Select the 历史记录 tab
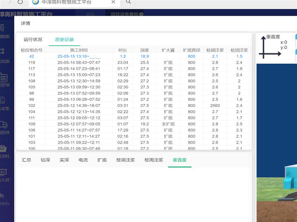Image resolution: width=297 pixels, height=222 pixels. [x=64, y=40]
